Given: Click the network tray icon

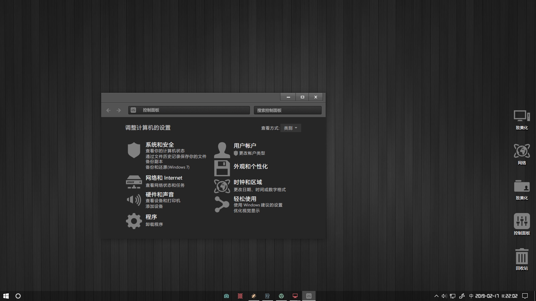Looking at the screenshot, I should point(453,296).
